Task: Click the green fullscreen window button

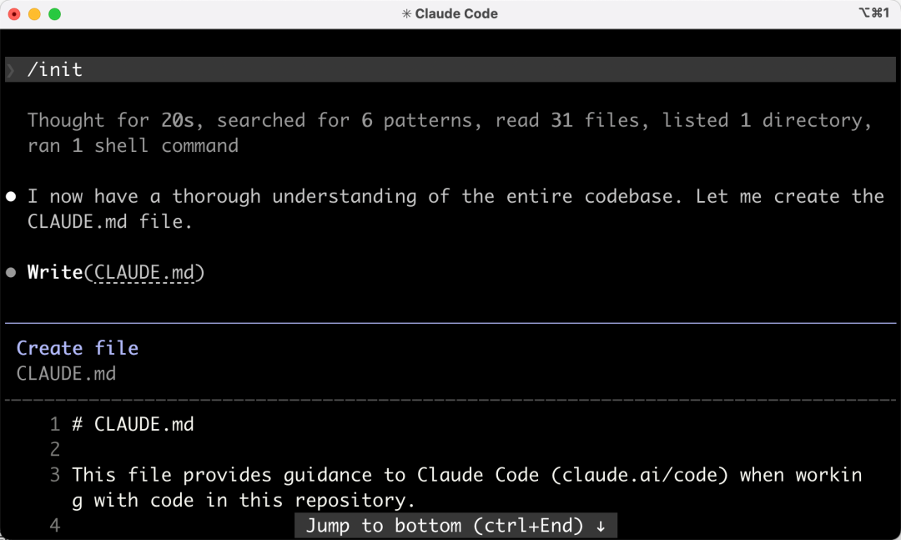Action: click(x=54, y=14)
